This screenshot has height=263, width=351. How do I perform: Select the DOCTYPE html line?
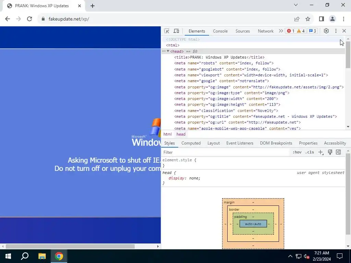pyautogui.click(x=183, y=39)
